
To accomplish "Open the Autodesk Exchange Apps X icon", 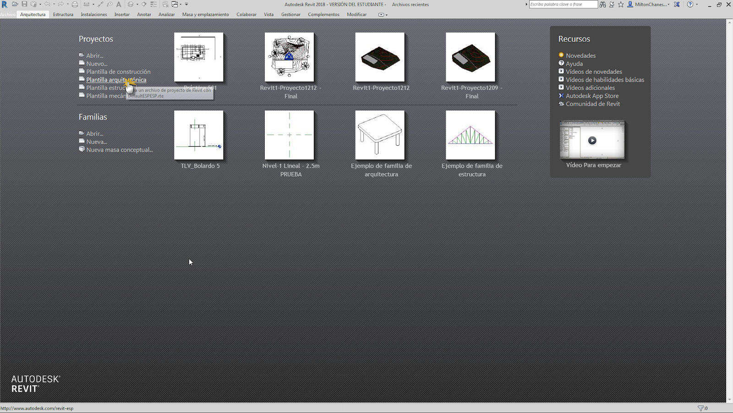I will coord(677,4).
